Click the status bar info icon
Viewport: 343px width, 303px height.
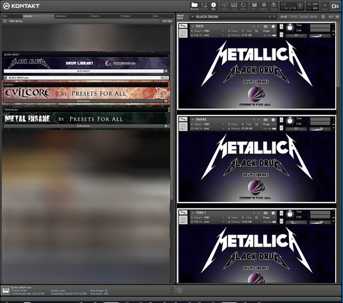(x=179, y=290)
